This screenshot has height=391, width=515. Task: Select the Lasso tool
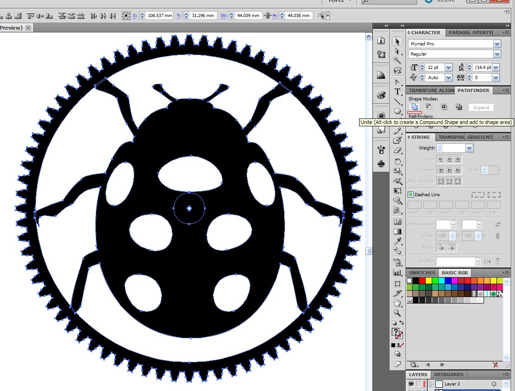[x=397, y=70]
